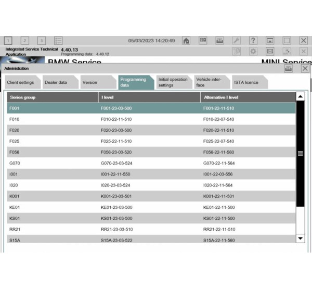This screenshot has width=312, height=289.
Task: Open the envelope message icon
Action: (x=270, y=51)
